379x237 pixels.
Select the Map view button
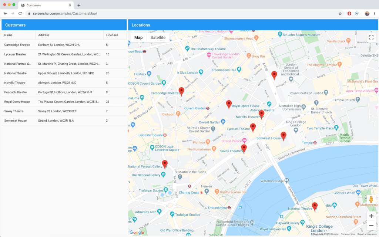[x=138, y=37]
